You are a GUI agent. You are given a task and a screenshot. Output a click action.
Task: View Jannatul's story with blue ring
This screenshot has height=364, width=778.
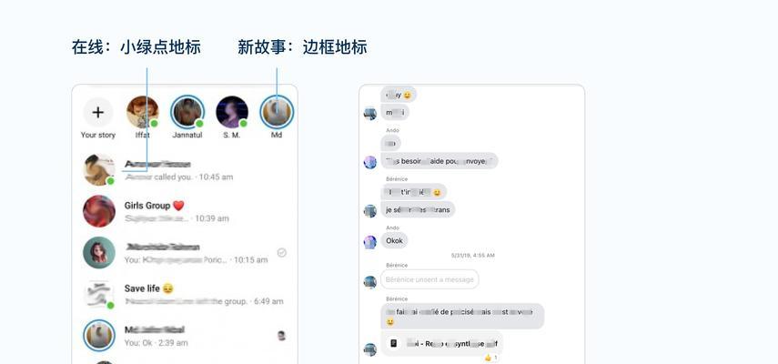click(x=187, y=112)
